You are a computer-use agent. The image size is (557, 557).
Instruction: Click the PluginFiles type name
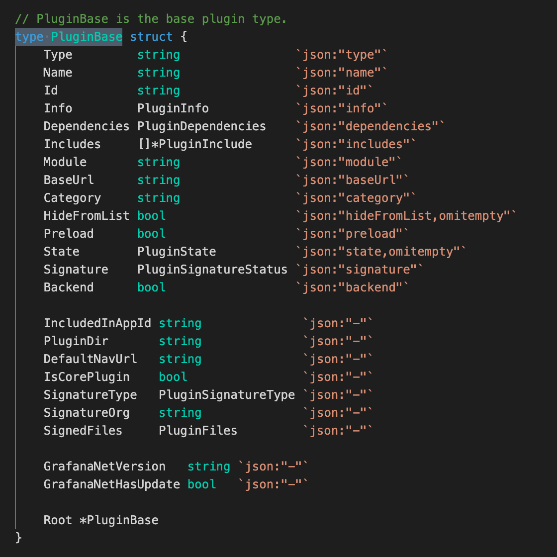pyautogui.click(x=197, y=431)
